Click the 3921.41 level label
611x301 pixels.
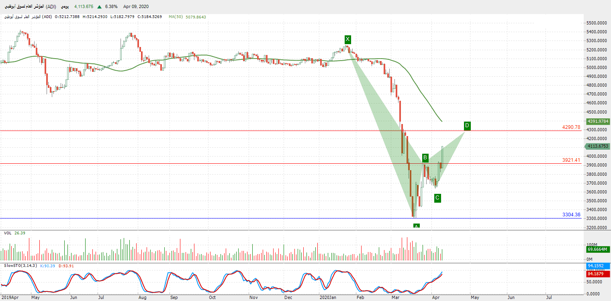[571, 160]
